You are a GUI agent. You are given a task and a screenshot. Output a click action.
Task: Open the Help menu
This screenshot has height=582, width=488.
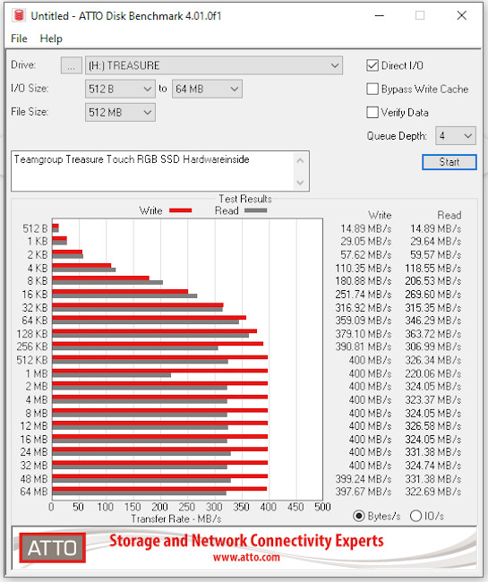pos(51,39)
